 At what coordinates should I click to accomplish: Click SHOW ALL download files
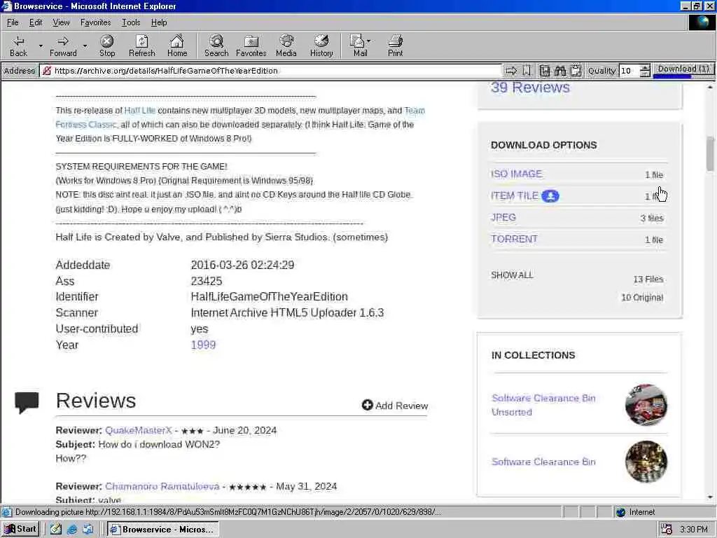[512, 275]
